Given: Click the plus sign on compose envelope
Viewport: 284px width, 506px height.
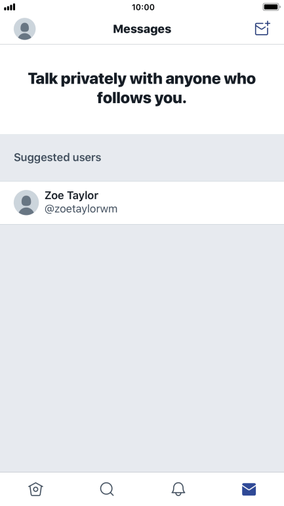Looking at the screenshot, I should pos(267,24).
